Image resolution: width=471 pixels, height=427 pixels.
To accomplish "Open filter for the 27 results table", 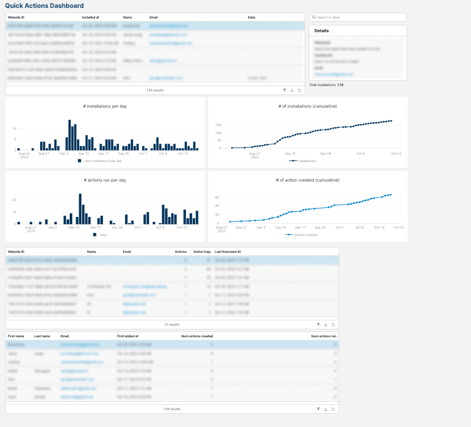I will 318,325.
